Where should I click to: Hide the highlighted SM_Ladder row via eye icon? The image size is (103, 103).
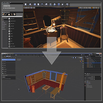(x=101, y=63)
